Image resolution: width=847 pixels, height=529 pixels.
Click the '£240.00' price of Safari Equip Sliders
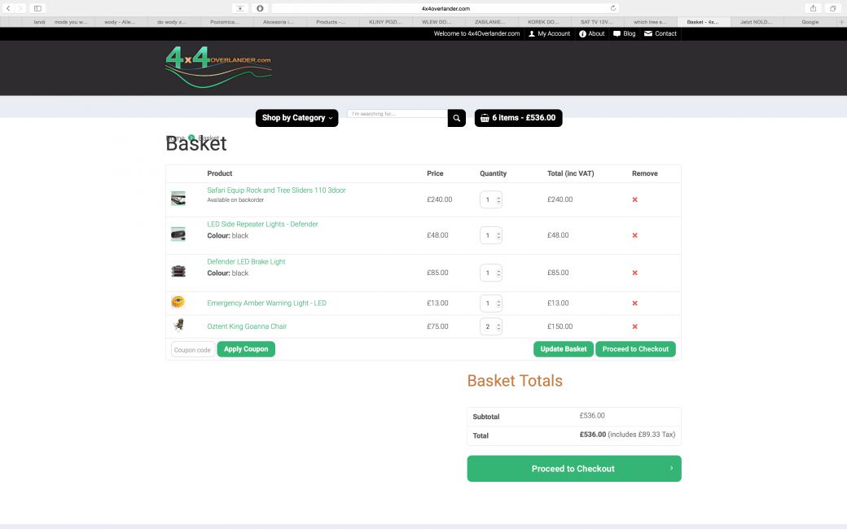pos(440,199)
